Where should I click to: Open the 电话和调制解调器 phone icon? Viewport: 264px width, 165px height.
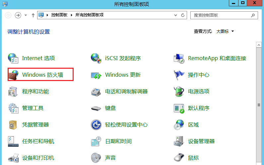96,92
